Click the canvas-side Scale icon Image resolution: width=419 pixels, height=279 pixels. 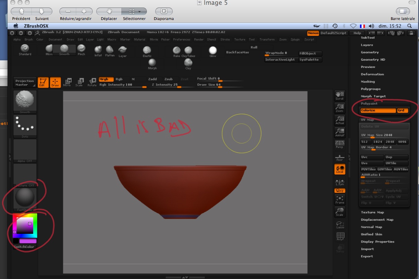pos(340,212)
